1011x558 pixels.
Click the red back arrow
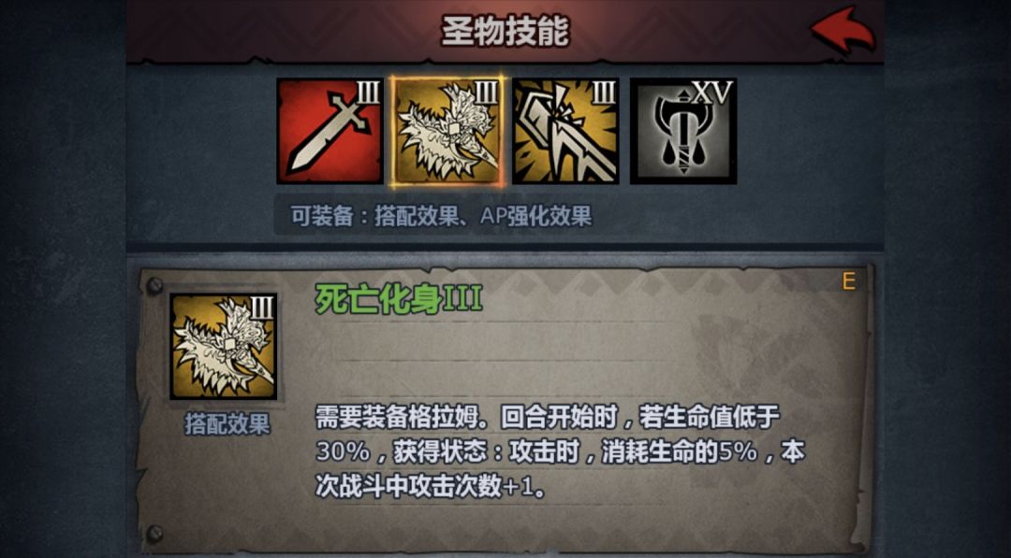[842, 30]
